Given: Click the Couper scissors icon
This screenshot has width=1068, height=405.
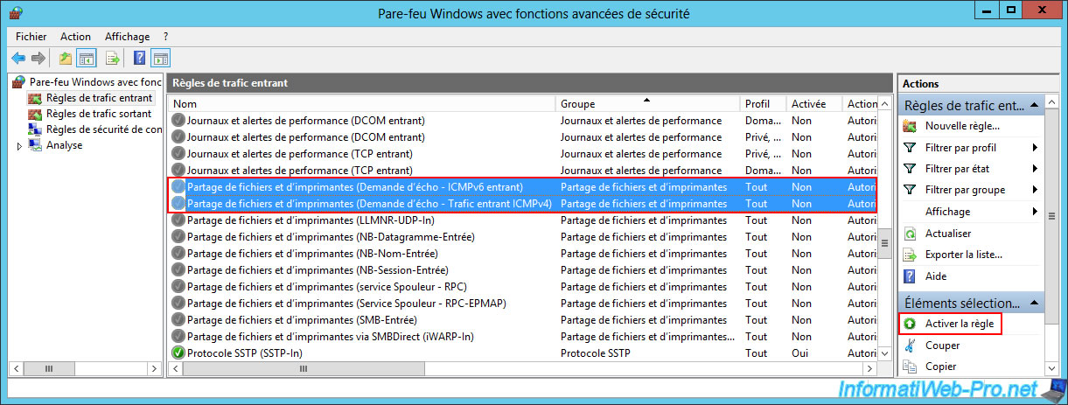Looking at the screenshot, I should click(910, 346).
